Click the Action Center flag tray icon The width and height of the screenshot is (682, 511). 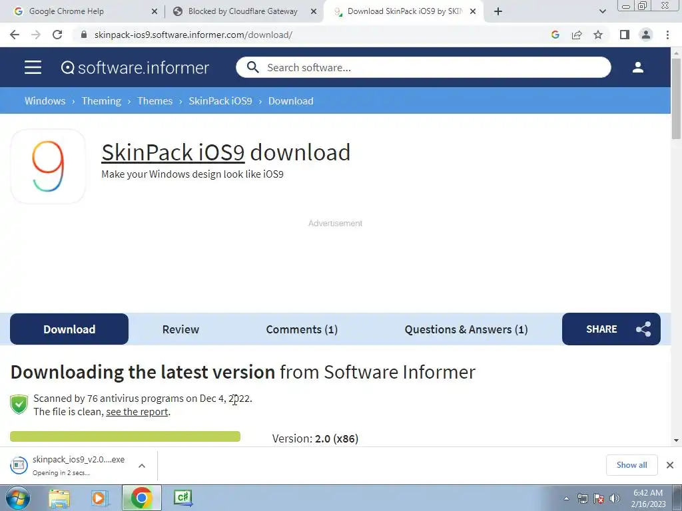(599, 498)
